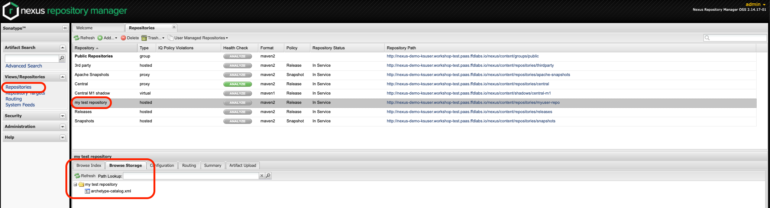The height and width of the screenshot is (208, 770).
Task: Click Analyze button for Apache Snapshots
Action: [237, 75]
